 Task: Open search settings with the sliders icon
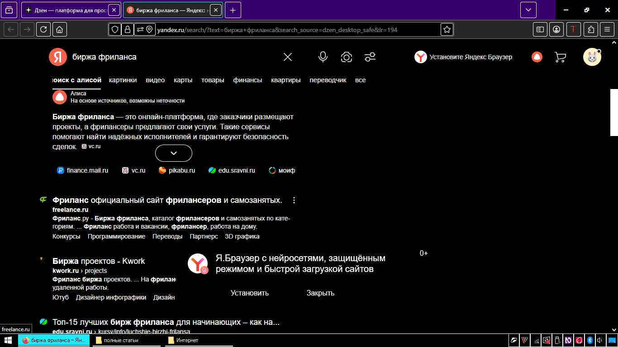[370, 57]
